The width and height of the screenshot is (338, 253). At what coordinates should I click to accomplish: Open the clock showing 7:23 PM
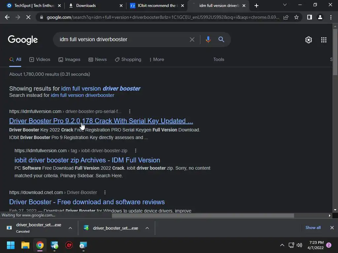316,245
